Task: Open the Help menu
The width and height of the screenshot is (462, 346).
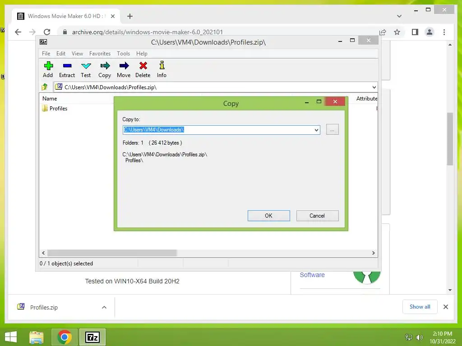Action: point(142,54)
